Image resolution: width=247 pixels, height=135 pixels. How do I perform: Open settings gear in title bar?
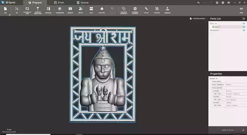click(217, 3)
